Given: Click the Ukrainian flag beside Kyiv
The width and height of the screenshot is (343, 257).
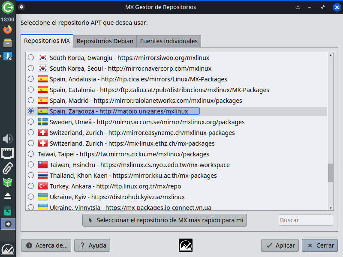Looking at the screenshot, I should pyautogui.click(x=42, y=197).
